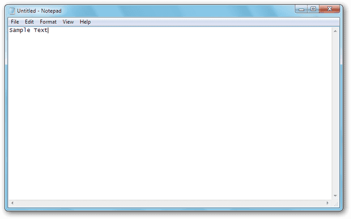Click the horizontal scrollbar left arrow
The width and height of the screenshot is (351, 219).
pos(12,203)
